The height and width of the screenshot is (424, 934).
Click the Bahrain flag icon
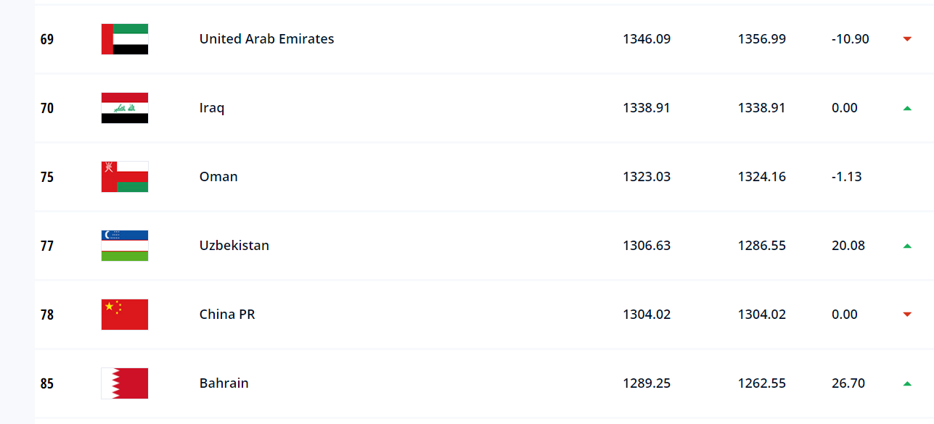point(125,383)
